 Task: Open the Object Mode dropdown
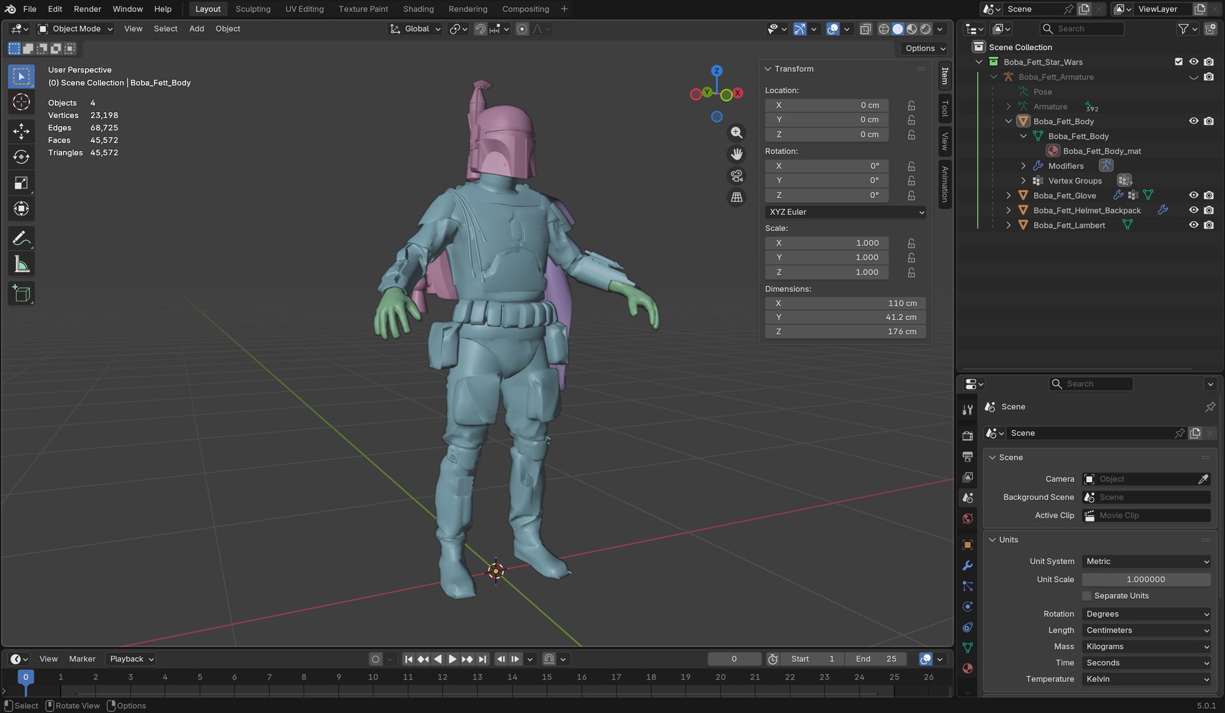pyautogui.click(x=75, y=28)
